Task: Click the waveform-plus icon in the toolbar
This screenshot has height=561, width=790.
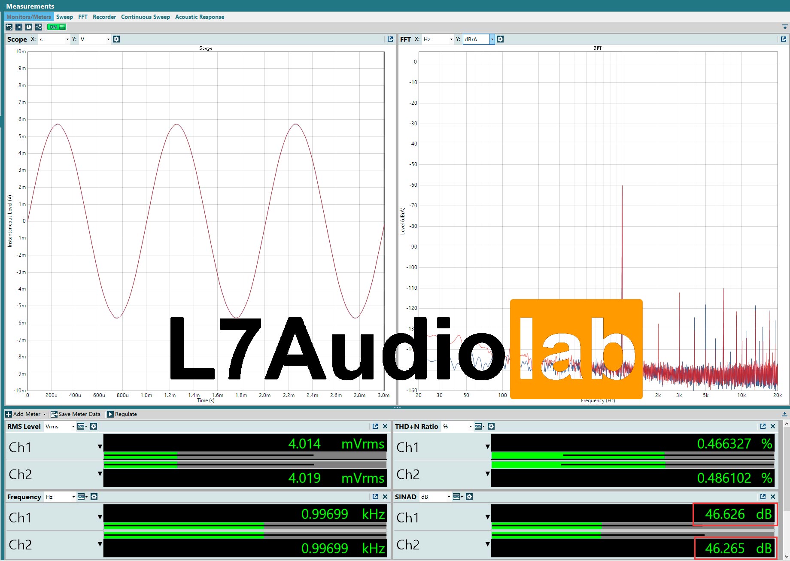Action: click(x=39, y=27)
